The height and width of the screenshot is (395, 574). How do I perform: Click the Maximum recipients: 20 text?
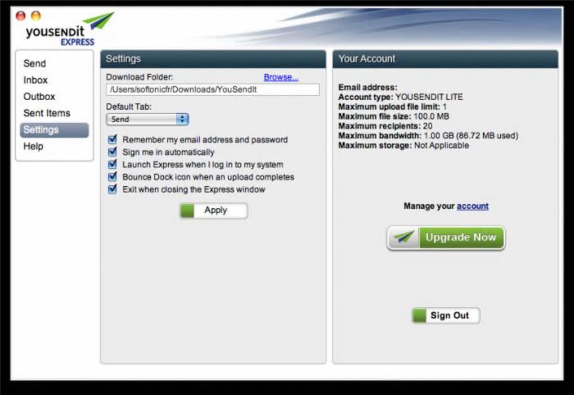pyautogui.click(x=385, y=126)
